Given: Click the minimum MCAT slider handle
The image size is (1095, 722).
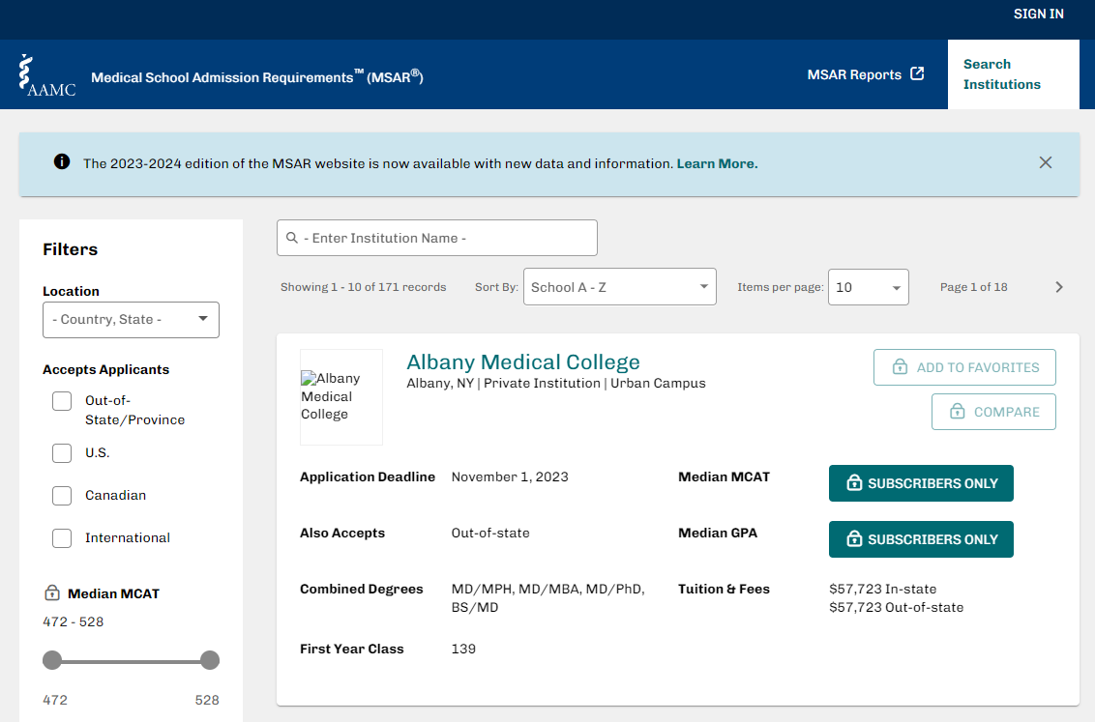Looking at the screenshot, I should [52, 660].
